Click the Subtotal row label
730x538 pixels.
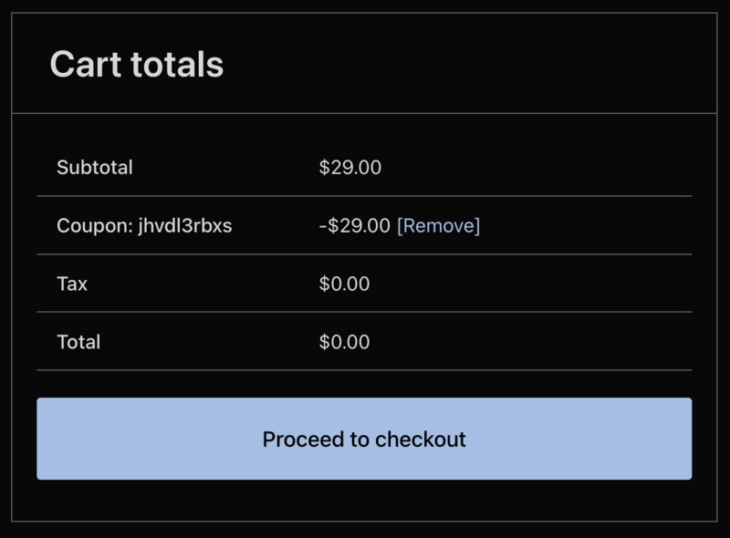click(x=94, y=168)
